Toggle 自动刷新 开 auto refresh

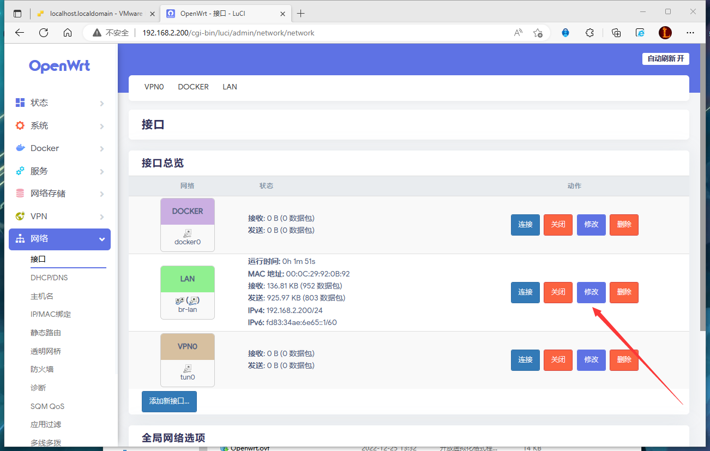(666, 58)
